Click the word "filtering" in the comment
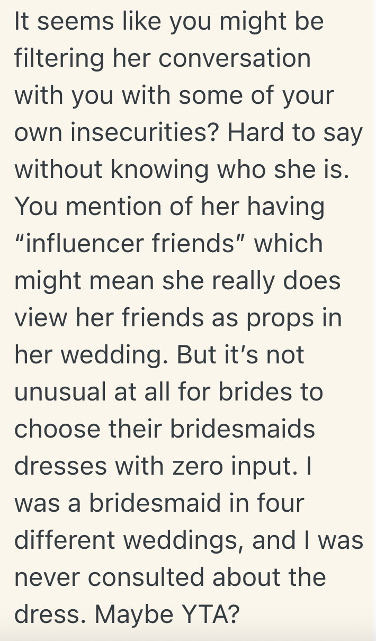376x641 pixels. coord(58,58)
